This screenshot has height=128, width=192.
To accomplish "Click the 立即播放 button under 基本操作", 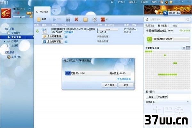I will 162,97.
